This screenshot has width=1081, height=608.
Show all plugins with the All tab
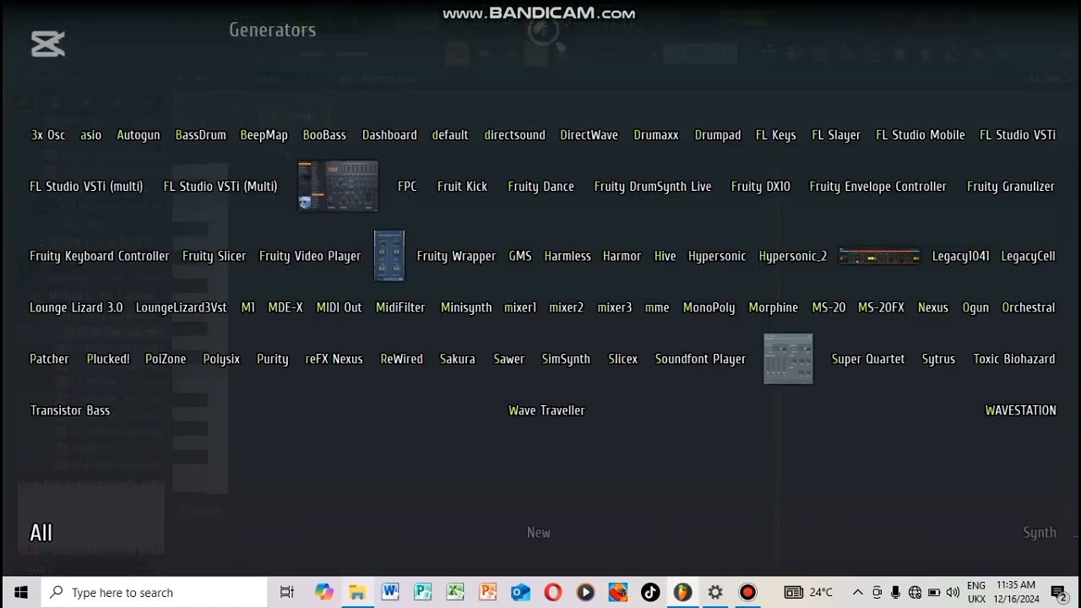tap(41, 533)
